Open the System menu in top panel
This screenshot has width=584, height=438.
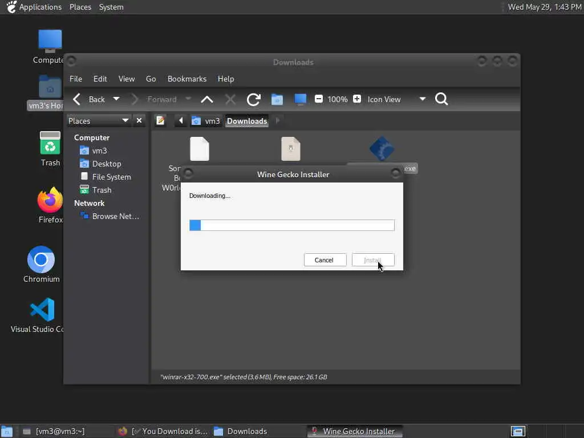pos(111,7)
